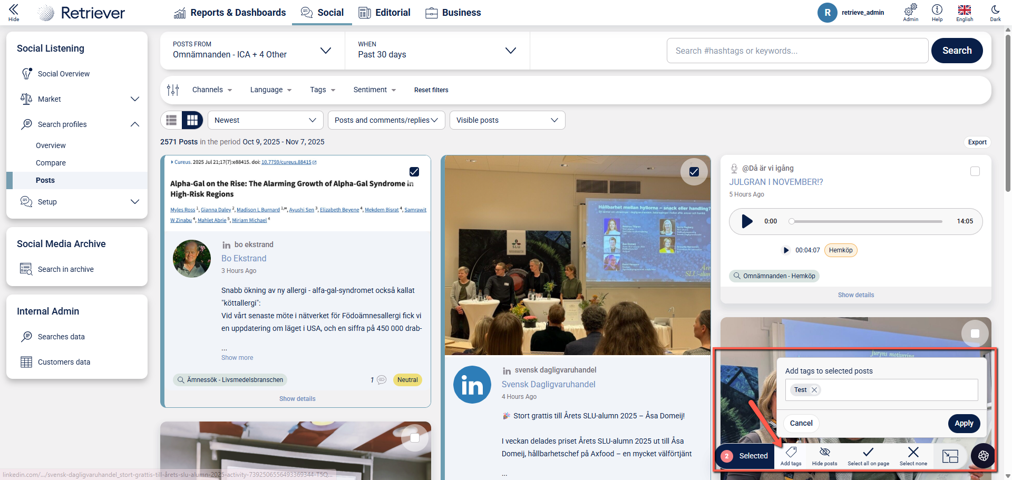Hide the sidebar with the Hide arrow
The height and width of the screenshot is (480, 1012).
[14, 12]
